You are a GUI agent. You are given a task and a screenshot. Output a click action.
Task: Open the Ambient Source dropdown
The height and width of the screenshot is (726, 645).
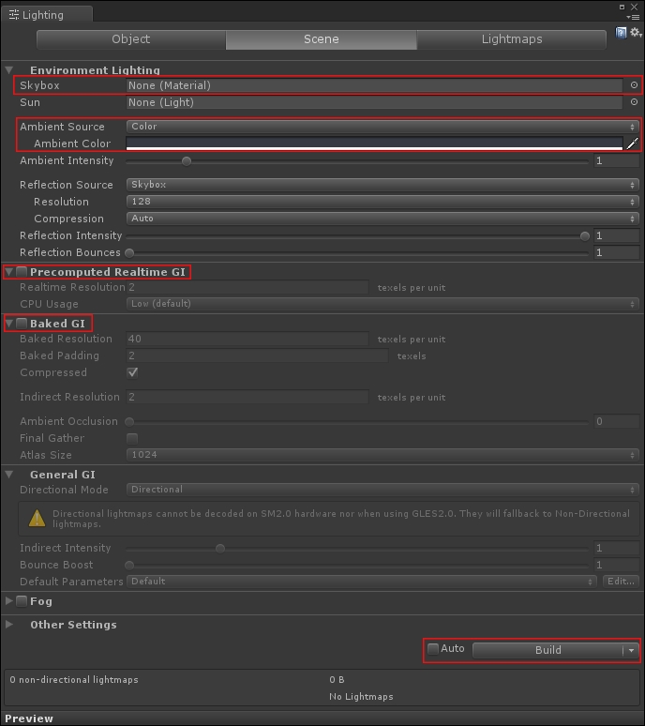382,127
